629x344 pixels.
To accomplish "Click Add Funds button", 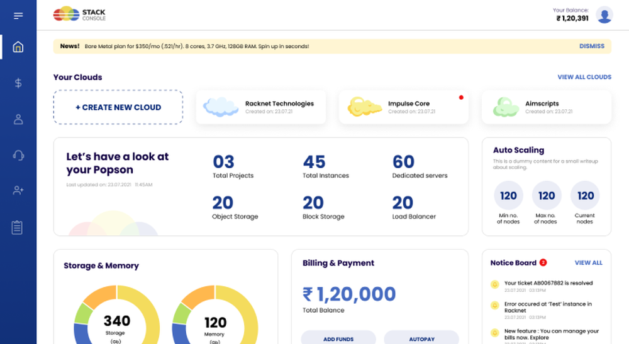I will tap(338, 337).
